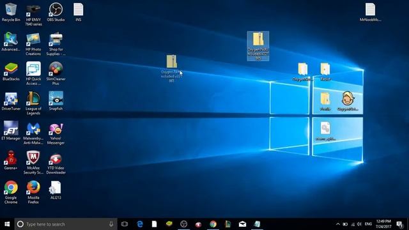
Task: Click the ENG language indicator
Action: (368, 224)
